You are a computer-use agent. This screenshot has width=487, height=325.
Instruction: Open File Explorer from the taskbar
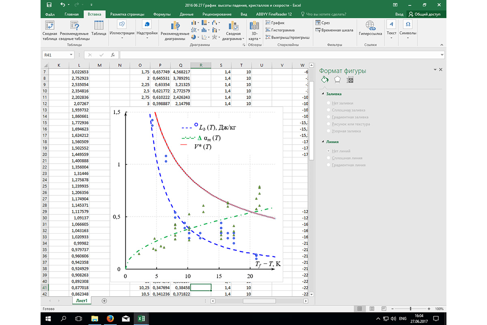point(95,318)
